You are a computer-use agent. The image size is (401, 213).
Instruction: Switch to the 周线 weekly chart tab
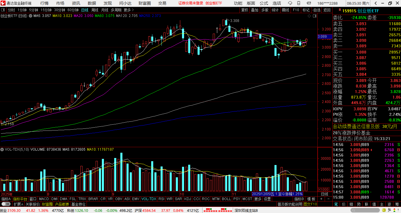[x=95, y=10]
